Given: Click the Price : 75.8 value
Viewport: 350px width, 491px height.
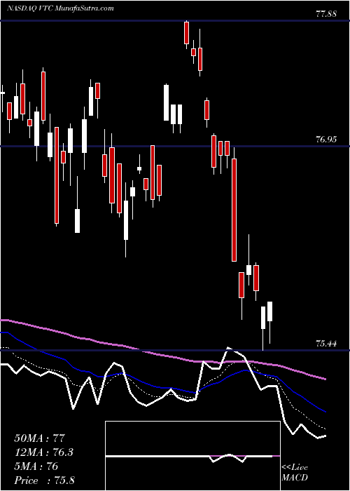Looking at the screenshot, I should click(44, 480).
